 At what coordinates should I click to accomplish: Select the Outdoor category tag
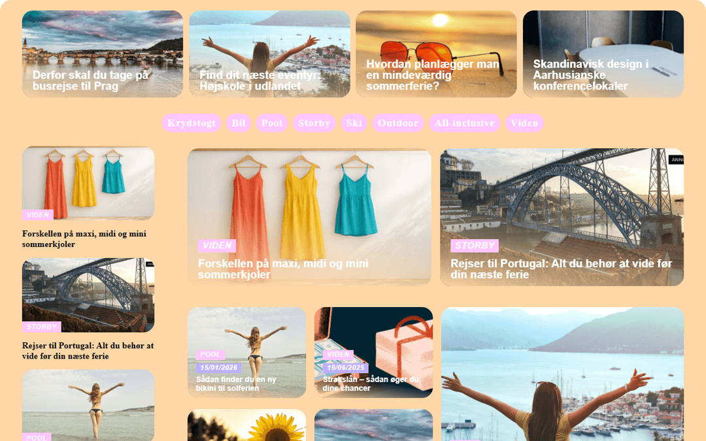398,123
